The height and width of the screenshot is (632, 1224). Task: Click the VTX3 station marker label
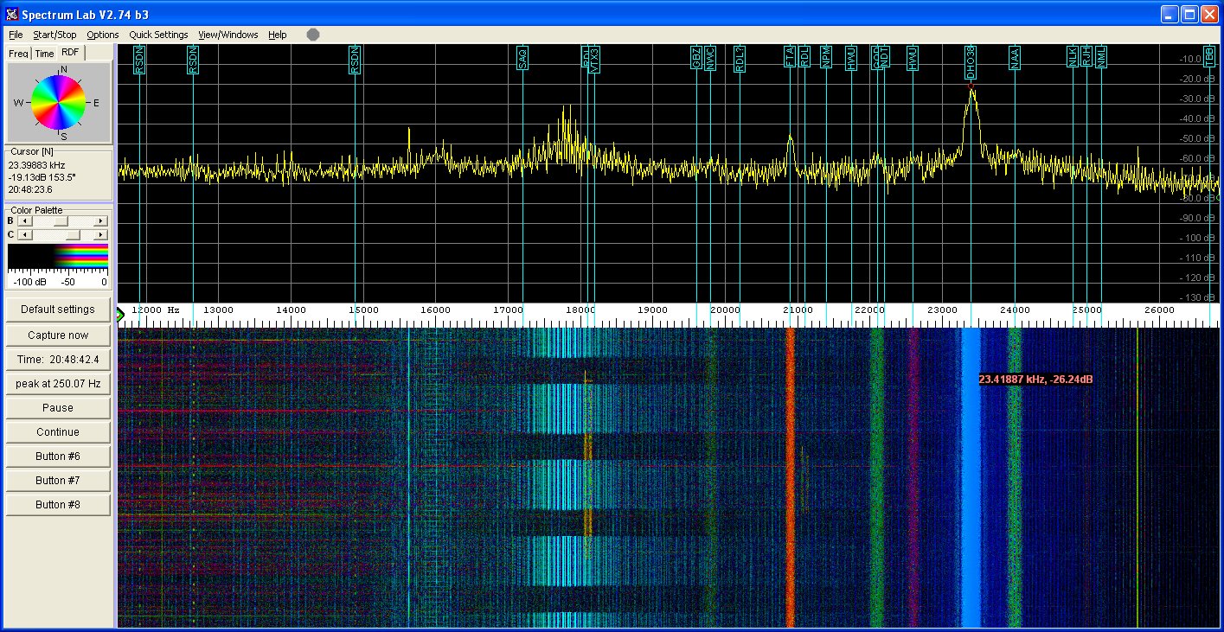coord(594,61)
